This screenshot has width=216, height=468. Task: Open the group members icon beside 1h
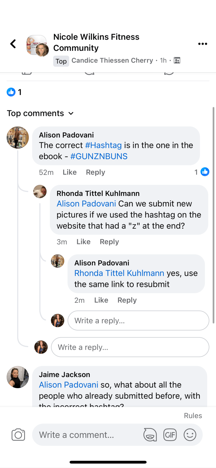(x=177, y=60)
